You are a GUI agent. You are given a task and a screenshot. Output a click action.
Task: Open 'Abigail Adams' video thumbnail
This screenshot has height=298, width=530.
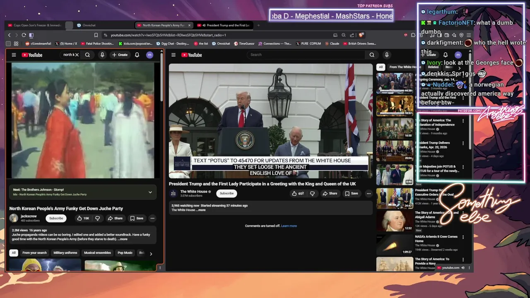coord(395,221)
